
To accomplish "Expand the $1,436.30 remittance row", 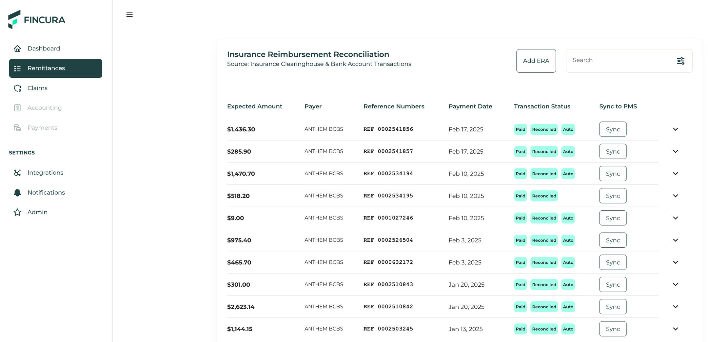I will pos(675,129).
